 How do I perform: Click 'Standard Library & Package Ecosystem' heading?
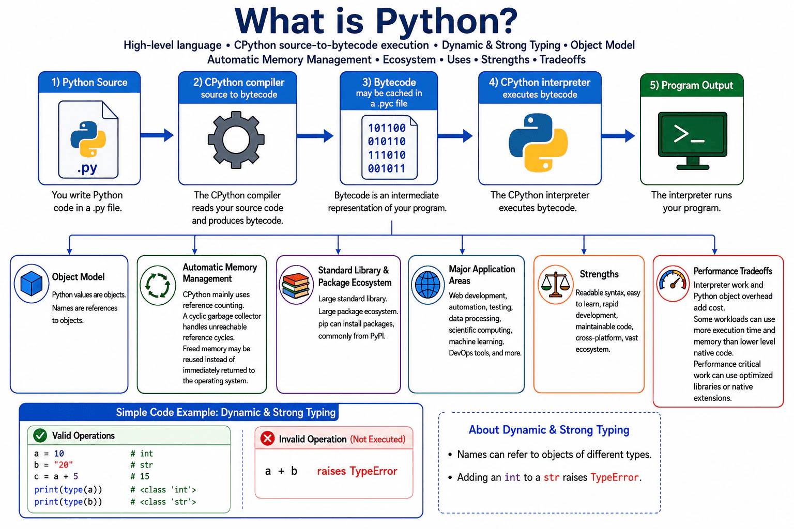pyautogui.click(x=355, y=276)
